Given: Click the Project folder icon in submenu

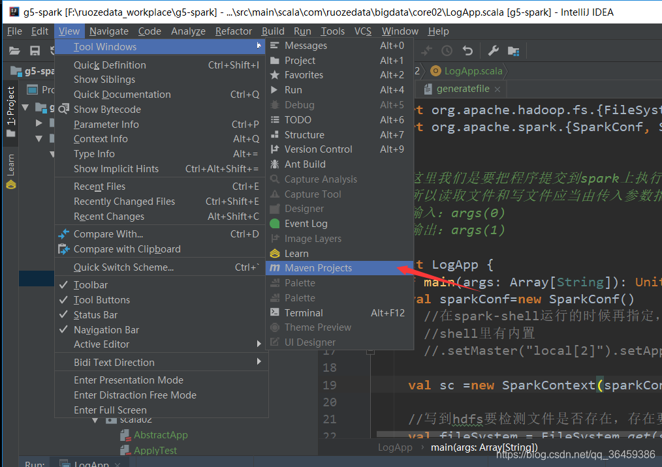Looking at the screenshot, I should pyautogui.click(x=275, y=60).
